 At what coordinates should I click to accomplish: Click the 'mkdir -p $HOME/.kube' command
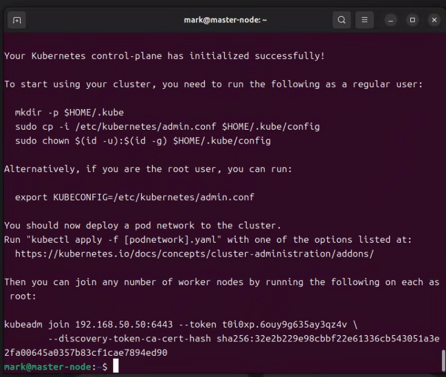[x=69, y=112]
